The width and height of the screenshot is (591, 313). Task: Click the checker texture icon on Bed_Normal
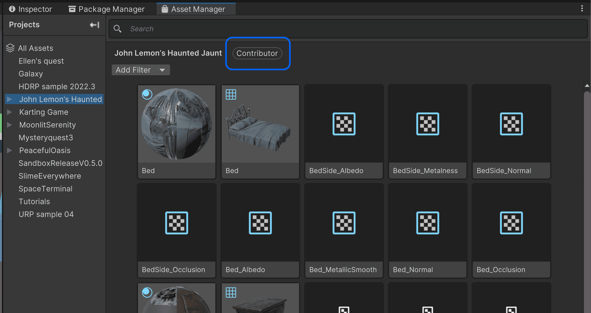click(x=427, y=223)
